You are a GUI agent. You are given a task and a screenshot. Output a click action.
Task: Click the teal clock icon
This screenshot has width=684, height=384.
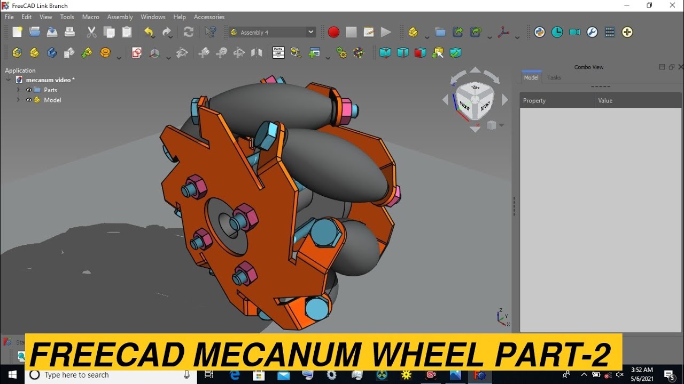[x=557, y=32]
